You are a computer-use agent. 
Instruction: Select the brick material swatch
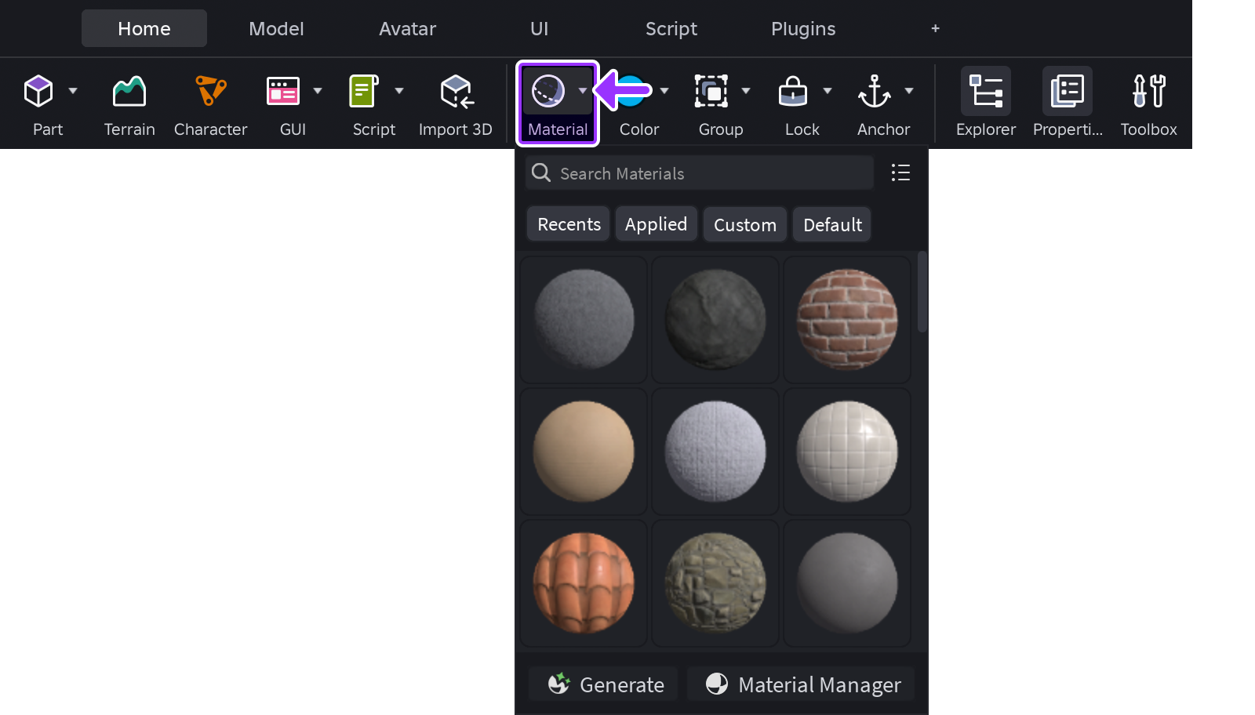[847, 320]
